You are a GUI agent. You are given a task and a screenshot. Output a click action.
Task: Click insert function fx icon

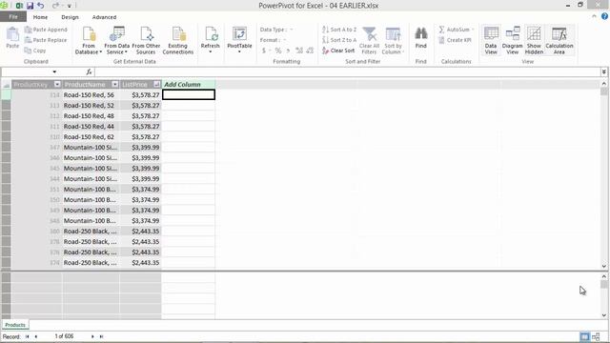[89, 72]
